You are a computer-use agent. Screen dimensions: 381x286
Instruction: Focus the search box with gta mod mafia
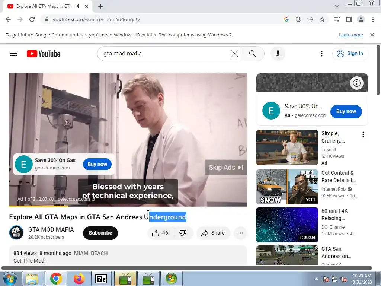[165, 54]
